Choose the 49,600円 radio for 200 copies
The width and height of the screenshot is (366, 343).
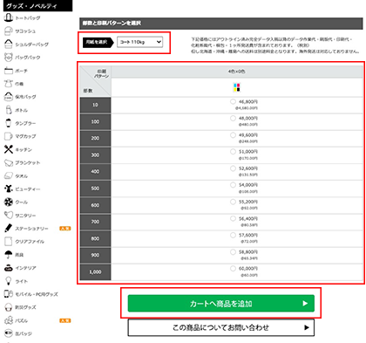233,135
